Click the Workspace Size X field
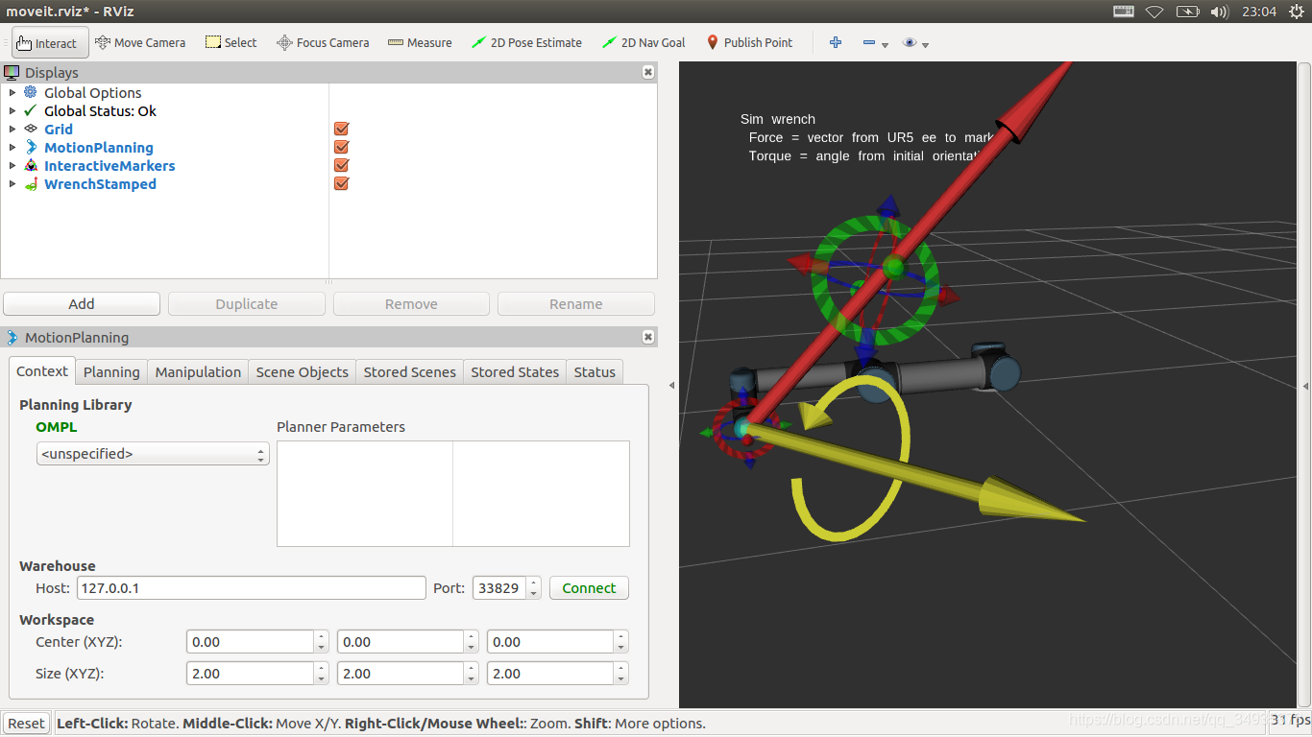Screen dimensions: 1312x737 pos(250,674)
